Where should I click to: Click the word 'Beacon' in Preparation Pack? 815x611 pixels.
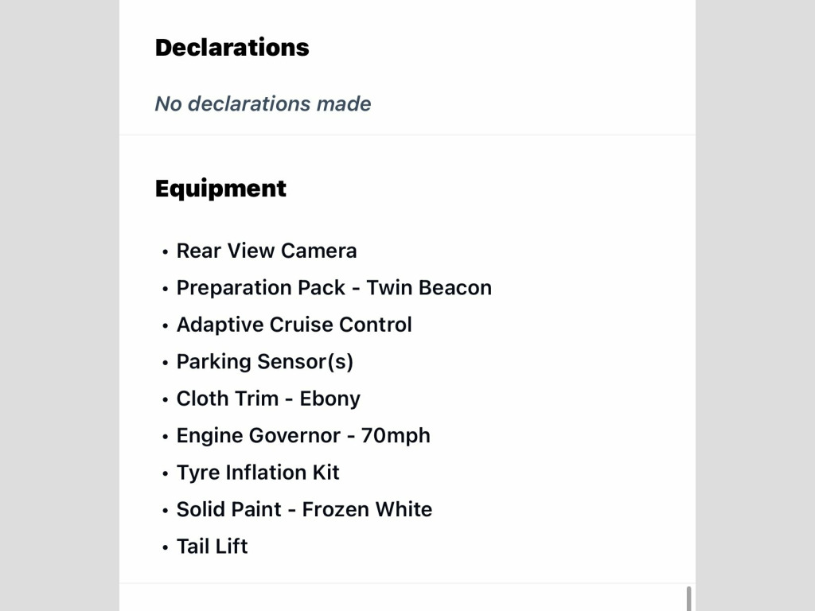(x=454, y=288)
